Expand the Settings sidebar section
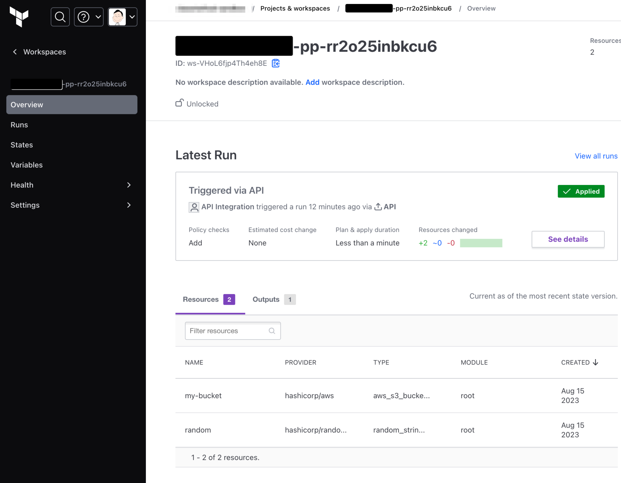621x483 pixels. point(129,205)
